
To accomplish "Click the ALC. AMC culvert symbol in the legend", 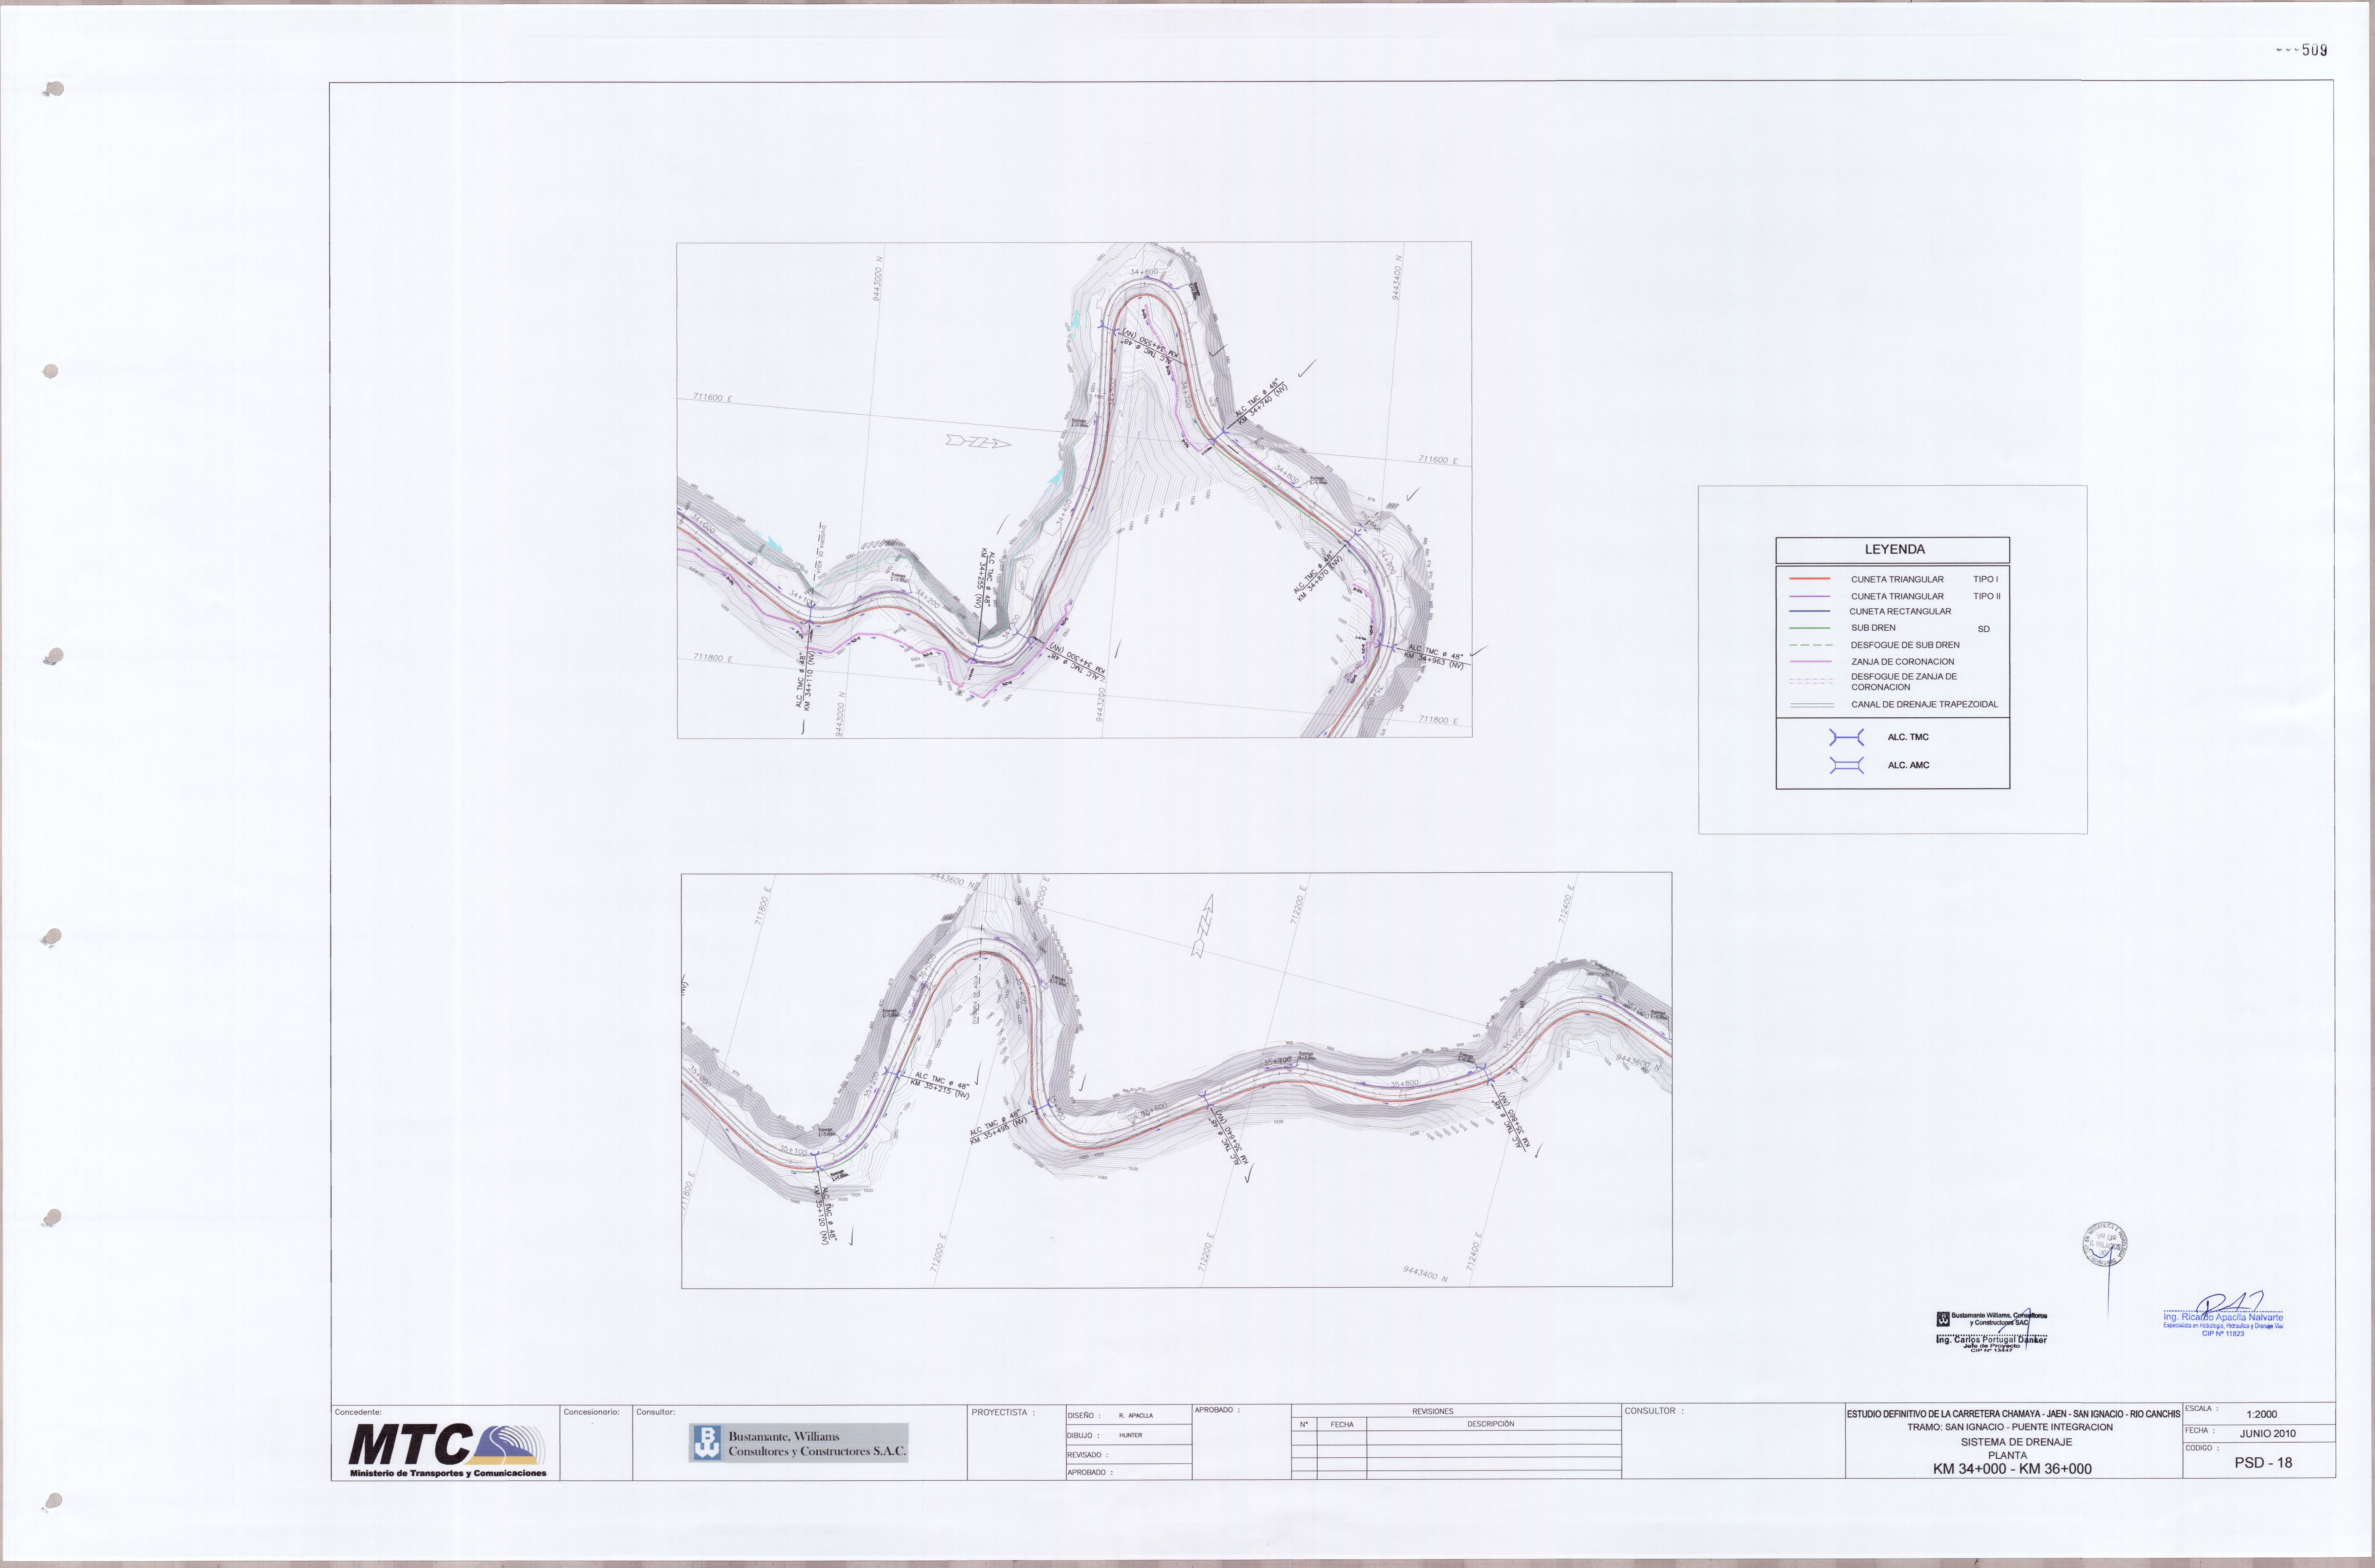I will point(1846,765).
